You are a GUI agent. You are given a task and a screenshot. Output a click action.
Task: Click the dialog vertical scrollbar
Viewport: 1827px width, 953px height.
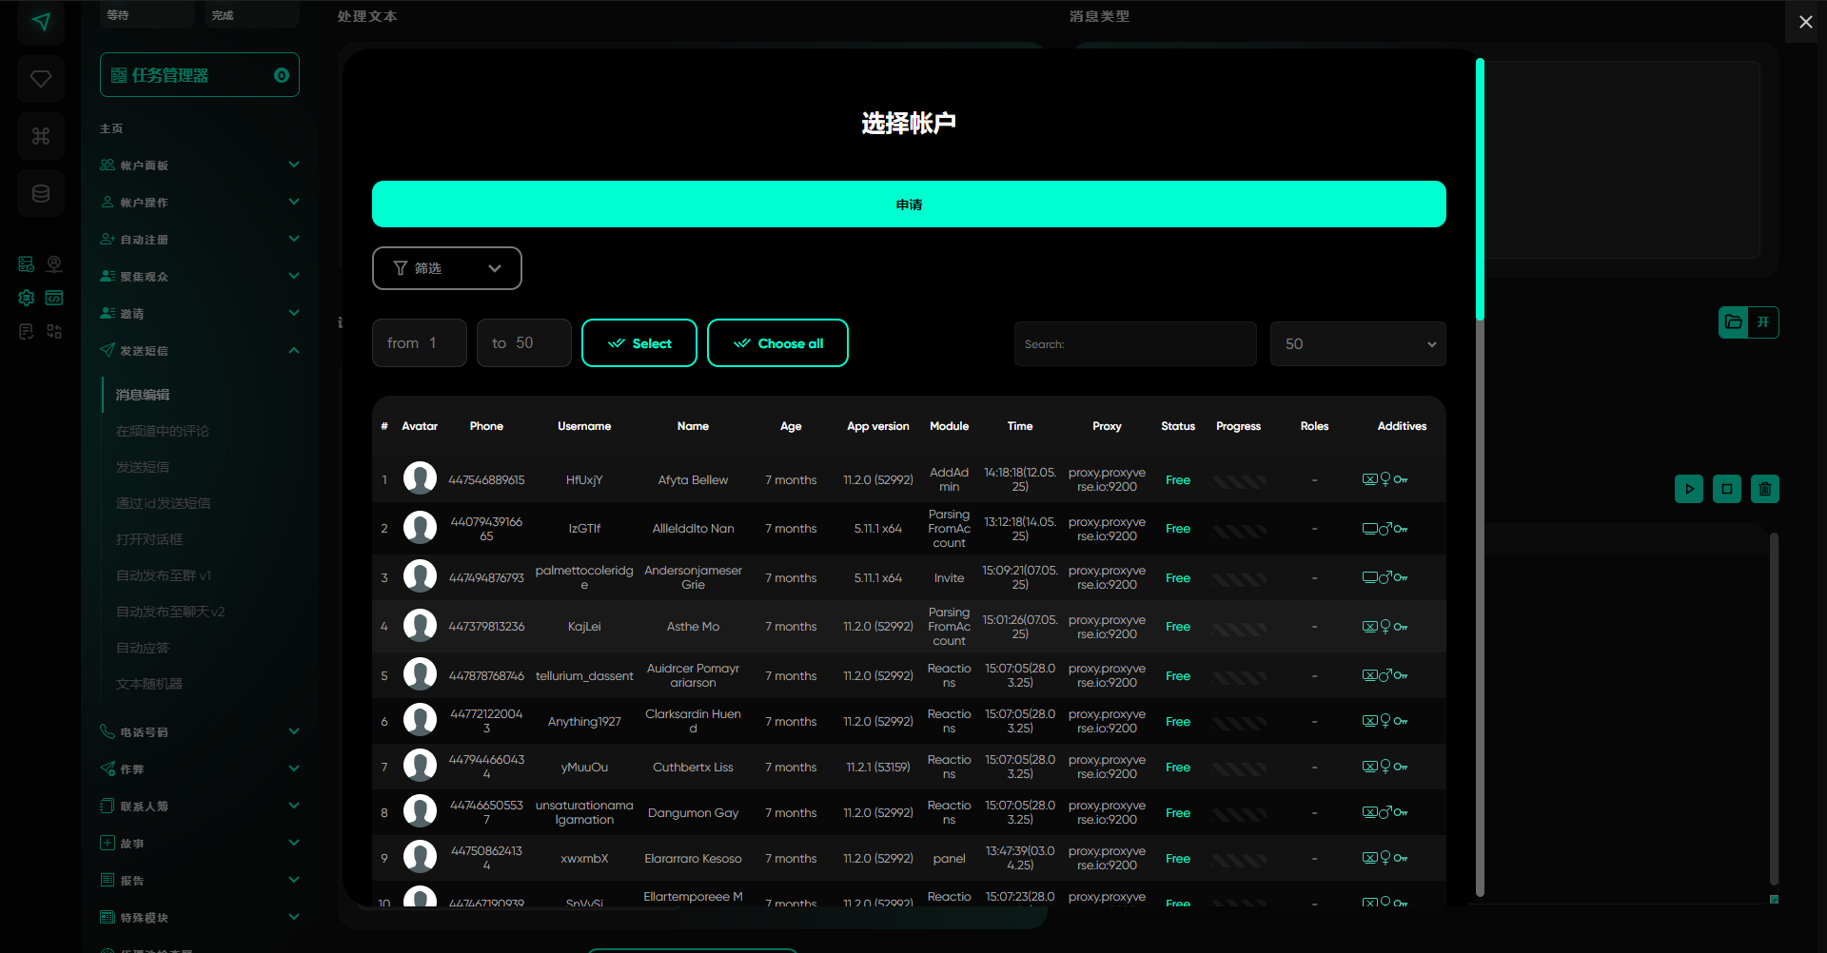pos(1480,190)
